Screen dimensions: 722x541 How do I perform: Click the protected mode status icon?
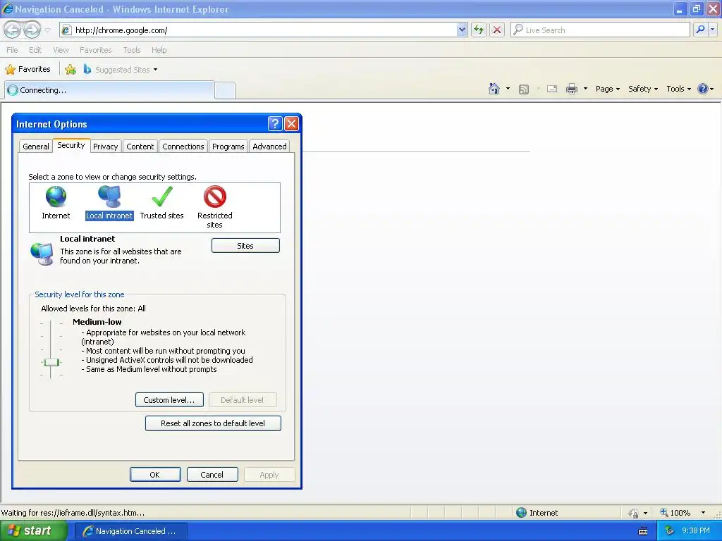pos(634,513)
